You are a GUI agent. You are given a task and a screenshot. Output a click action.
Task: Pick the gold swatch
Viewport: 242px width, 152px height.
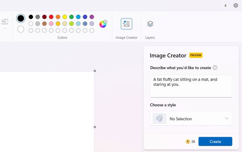[x=58, y=23]
